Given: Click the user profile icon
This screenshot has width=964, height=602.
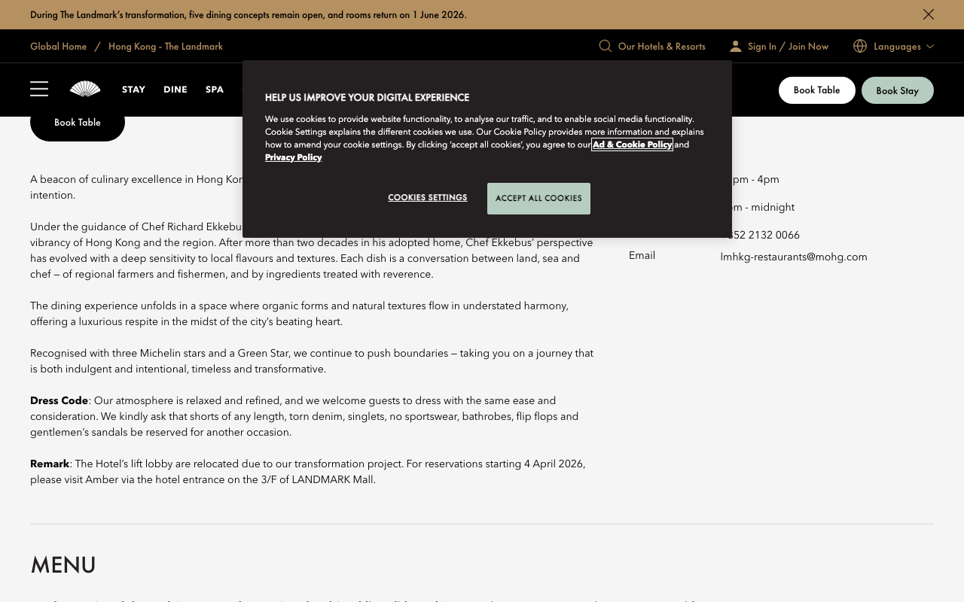Looking at the screenshot, I should (736, 46).
